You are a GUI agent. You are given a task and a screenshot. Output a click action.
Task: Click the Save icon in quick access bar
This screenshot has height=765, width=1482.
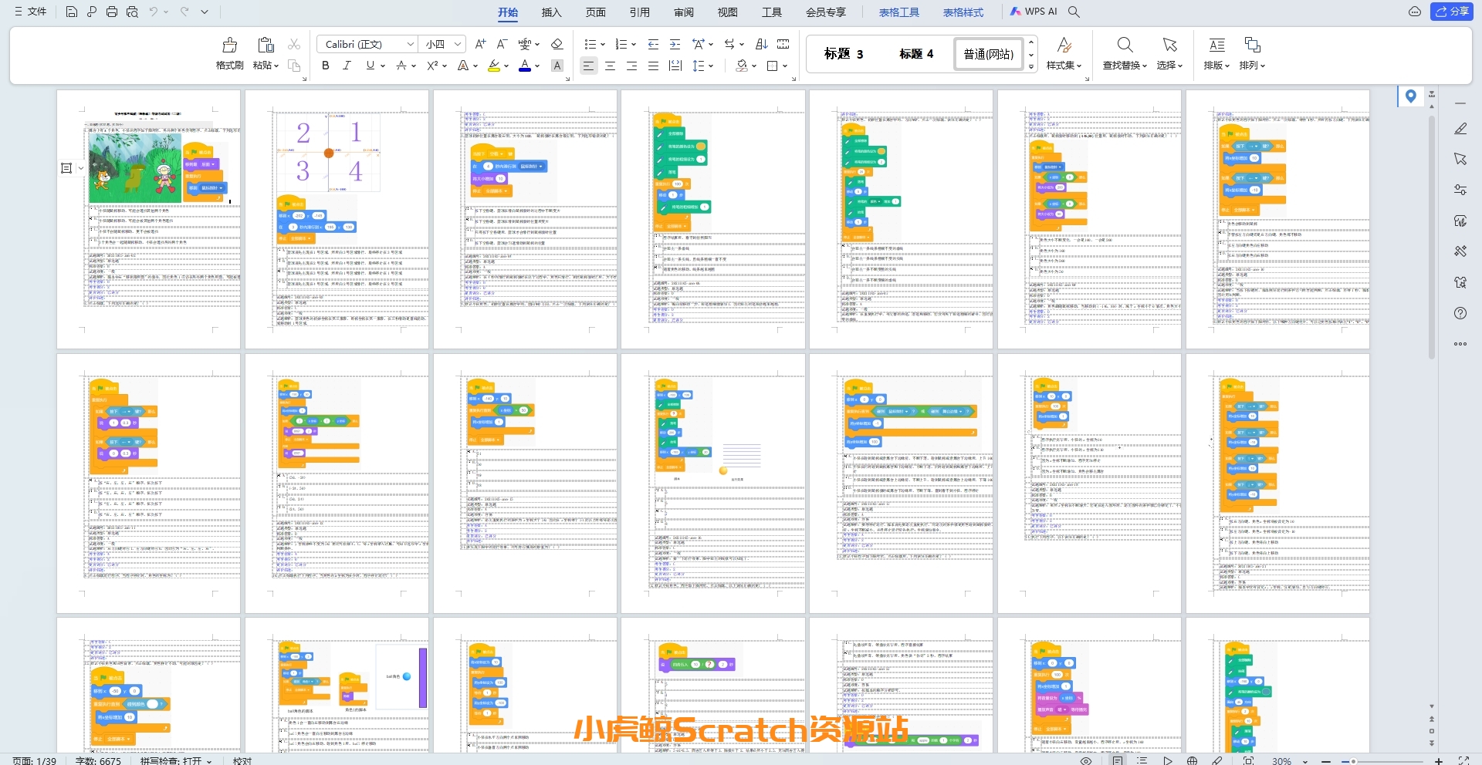[x=72, y=12]
